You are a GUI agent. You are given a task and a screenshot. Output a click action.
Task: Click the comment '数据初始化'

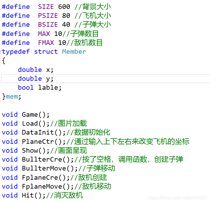tap(92, 133)
